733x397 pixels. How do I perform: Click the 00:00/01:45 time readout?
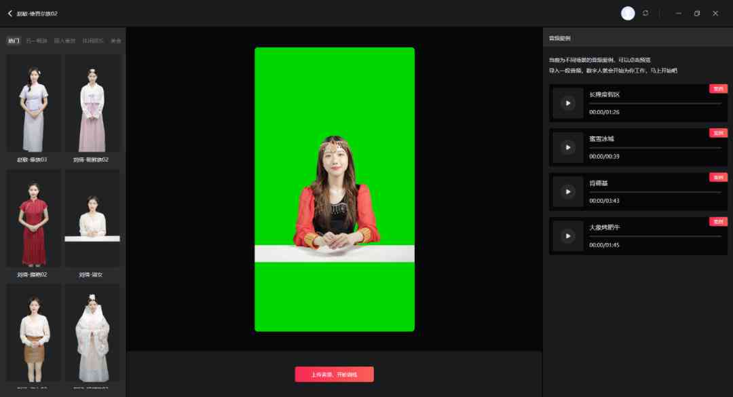tap(604, 246)
